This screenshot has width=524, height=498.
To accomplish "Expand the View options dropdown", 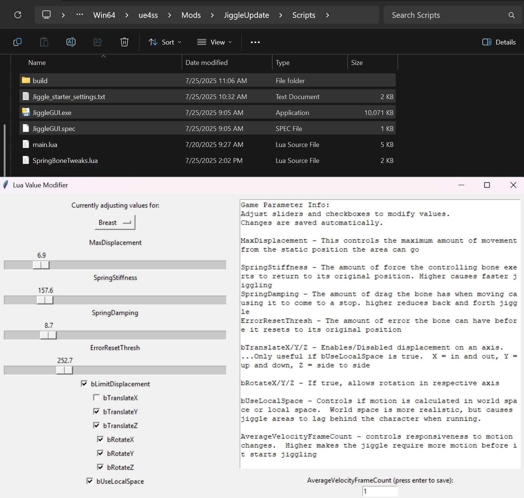I will coord(215,42).
